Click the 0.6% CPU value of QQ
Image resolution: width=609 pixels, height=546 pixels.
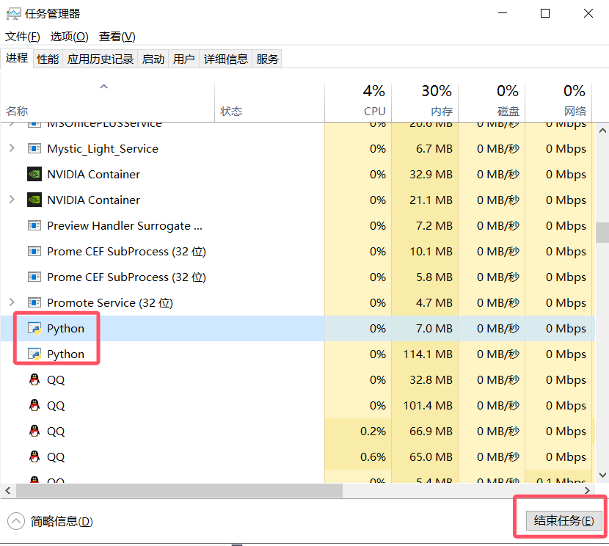(373, 456)
